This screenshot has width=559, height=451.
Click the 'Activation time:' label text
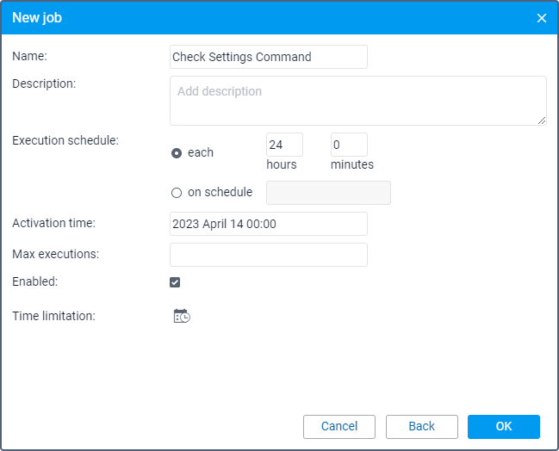53,223
